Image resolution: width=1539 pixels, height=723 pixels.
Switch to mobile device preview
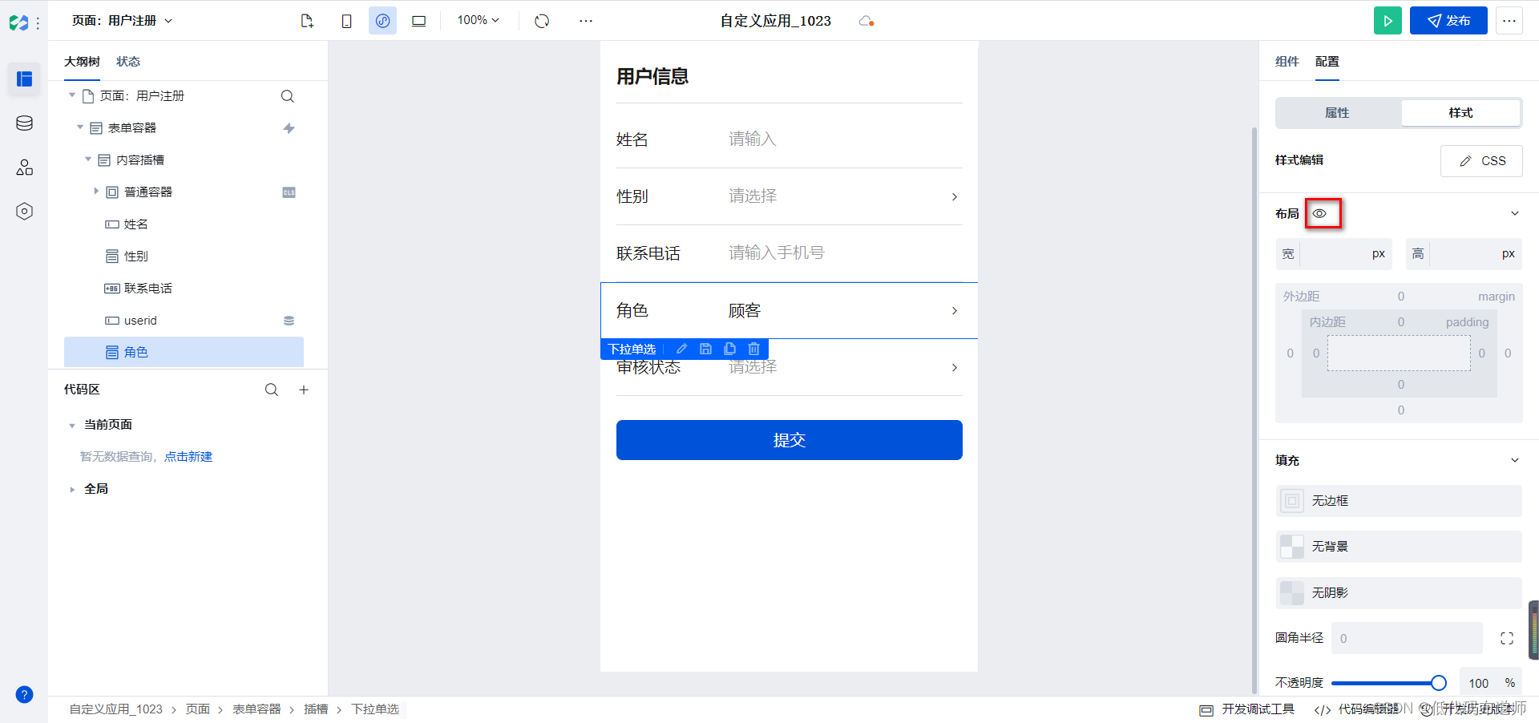(x=346, y=21)
